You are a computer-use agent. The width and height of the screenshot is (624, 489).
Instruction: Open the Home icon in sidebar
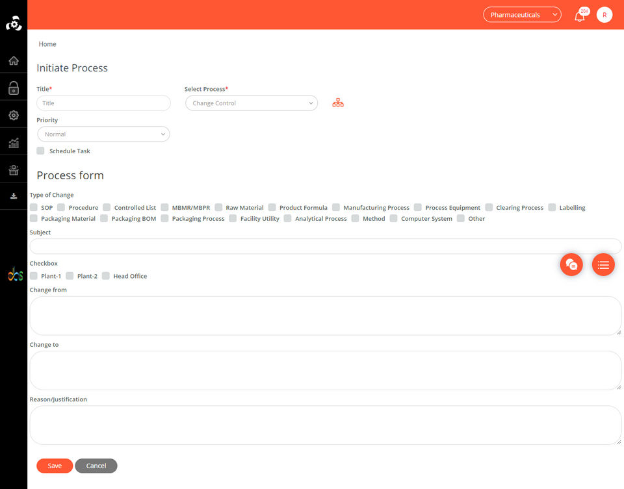pos(14,61)
